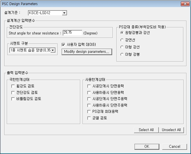Image resolution: width=191 pixels, height=154 pixels.
Task: Choose the 강연선 radio button
Action: [x=122, y=40]
